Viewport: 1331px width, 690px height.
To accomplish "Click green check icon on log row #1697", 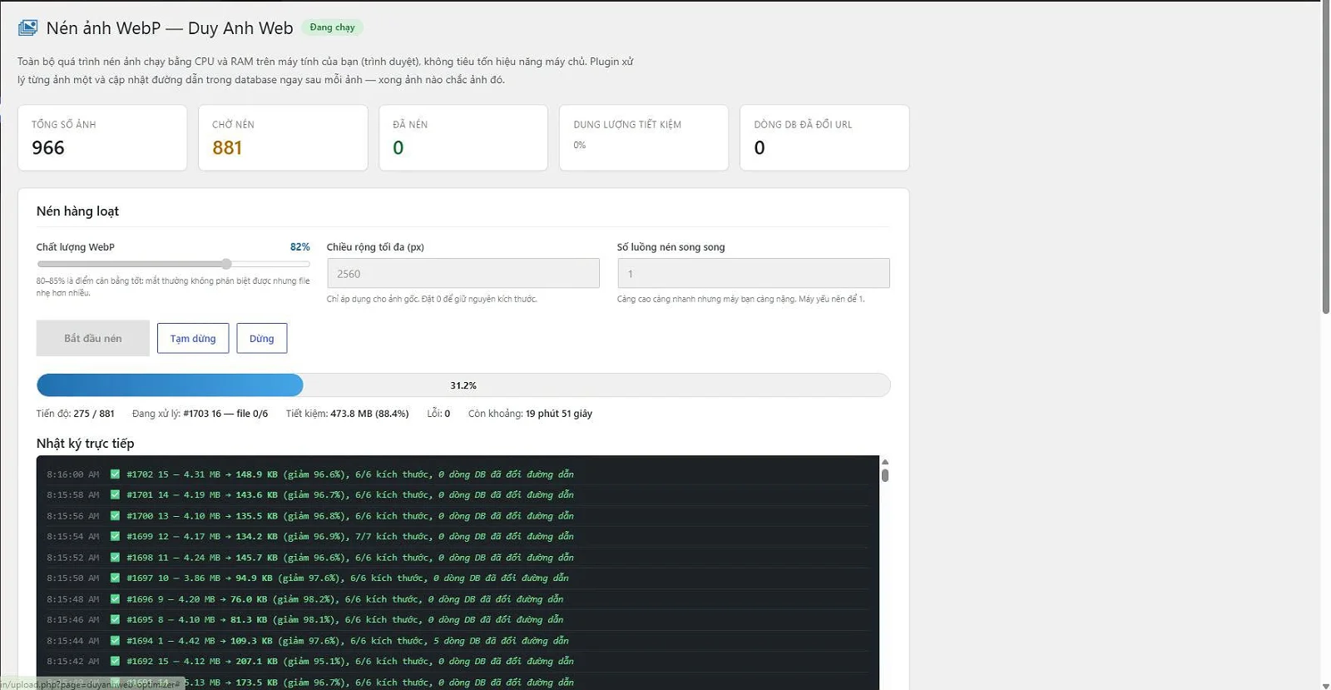I will tap(116, 578).
